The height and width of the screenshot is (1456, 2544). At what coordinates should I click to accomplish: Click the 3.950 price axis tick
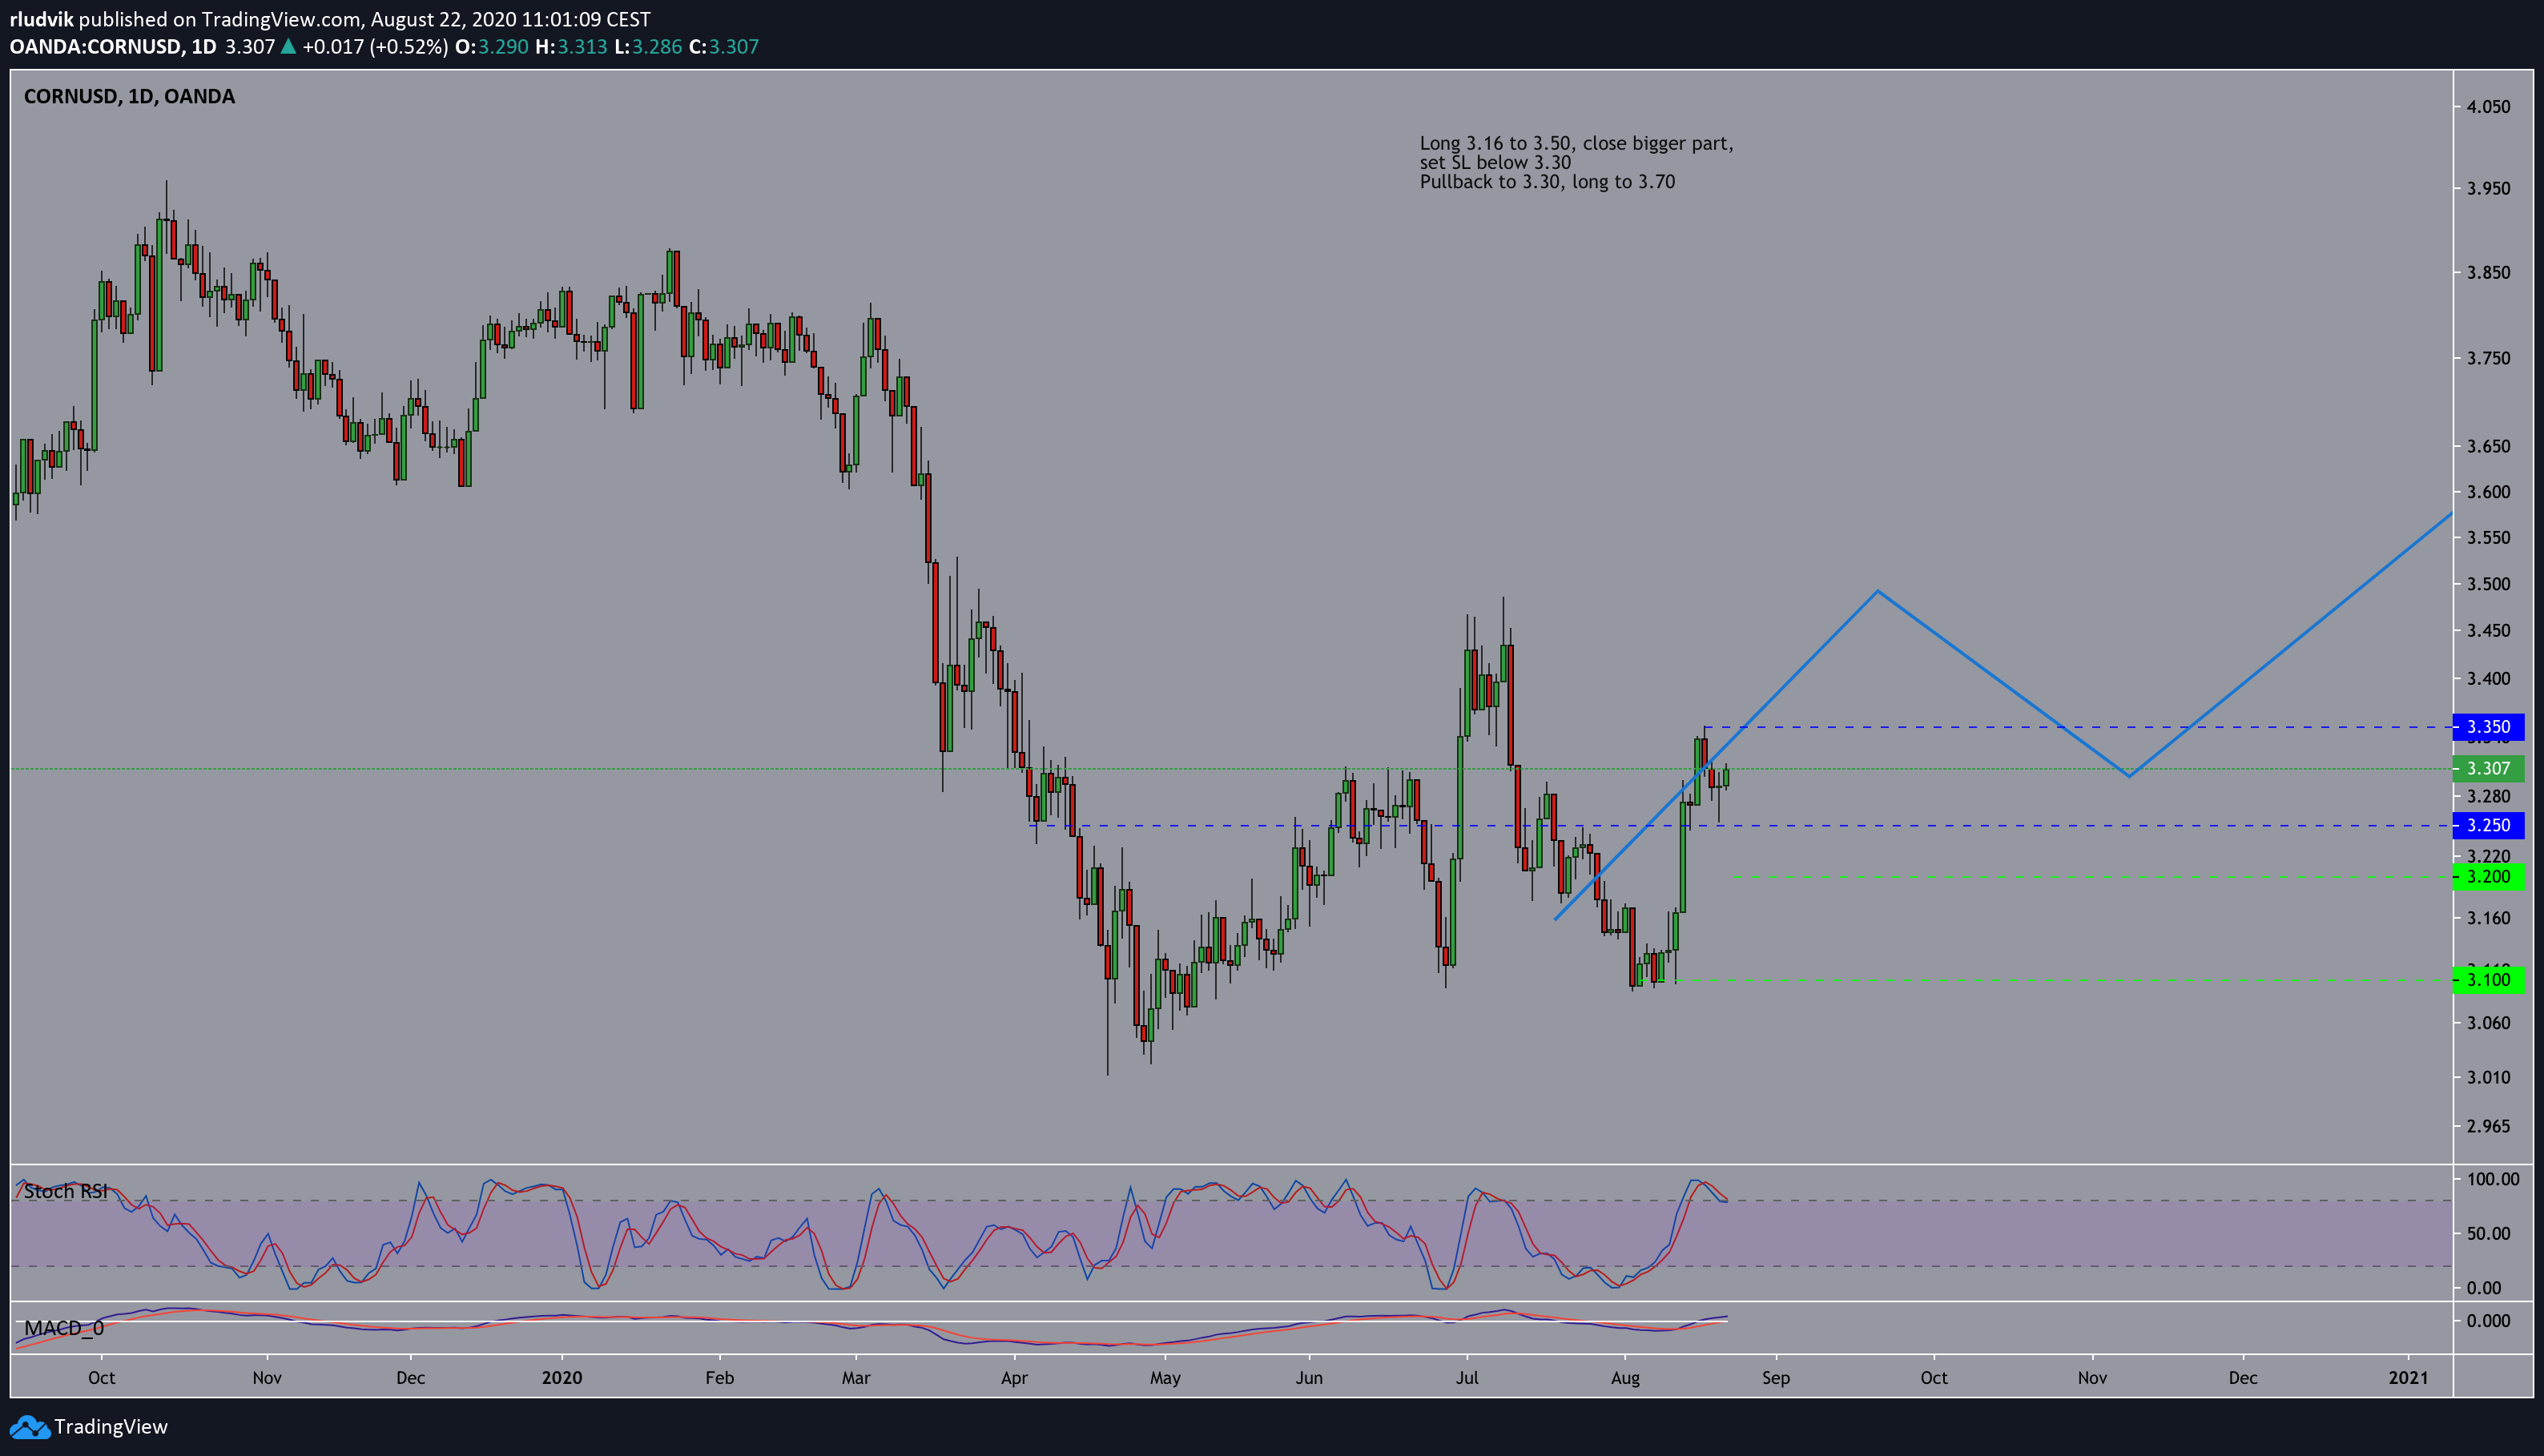[2488, 189]
